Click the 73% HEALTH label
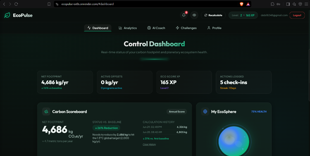The height and width of the screenshot is (156, 310). 259,112
